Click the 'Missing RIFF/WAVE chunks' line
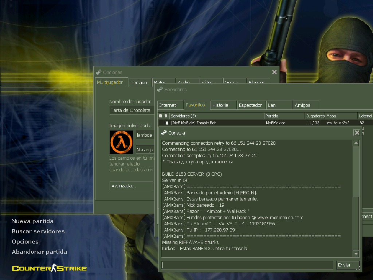Image resolution: width=373 pixels, height=280 pixels. pos(190,242)
